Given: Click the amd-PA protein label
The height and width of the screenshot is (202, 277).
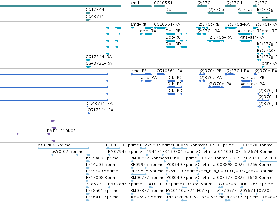Looking at the screenshot, I should click(x=149, y=78).
